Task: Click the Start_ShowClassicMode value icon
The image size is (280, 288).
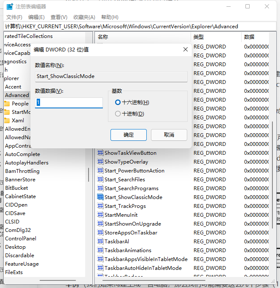Action: [100, 197]
